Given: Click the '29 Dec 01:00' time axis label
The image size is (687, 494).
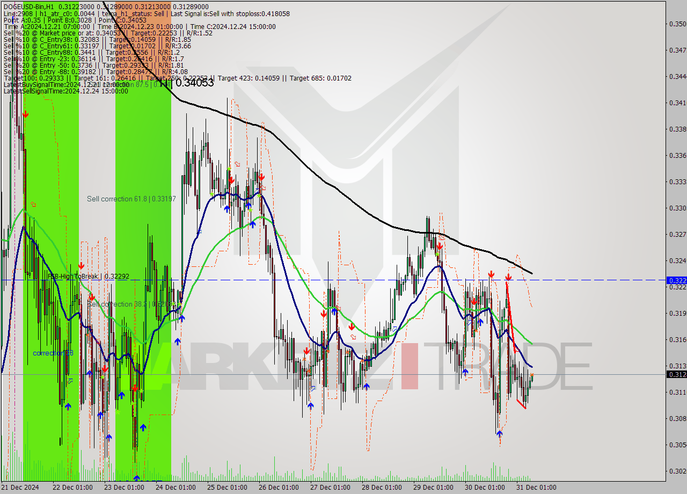Looking at the screenshot, I should (433, 488).
